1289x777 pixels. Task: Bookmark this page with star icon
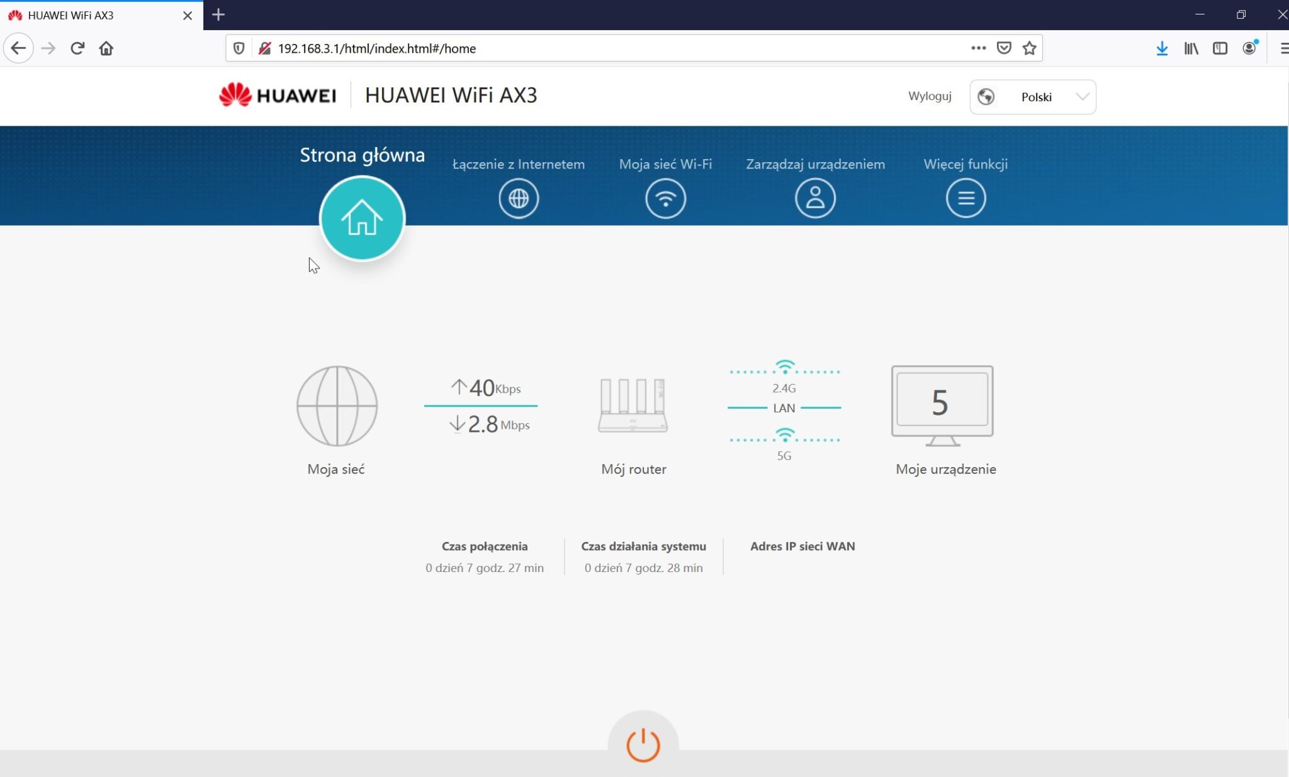[1029, 48]
